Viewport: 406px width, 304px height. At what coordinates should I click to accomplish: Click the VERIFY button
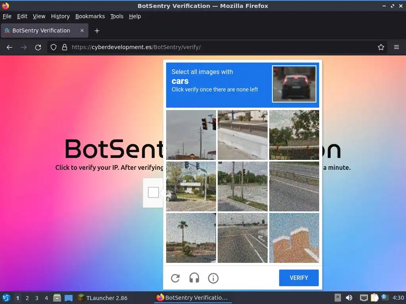[x=299, y=278]
